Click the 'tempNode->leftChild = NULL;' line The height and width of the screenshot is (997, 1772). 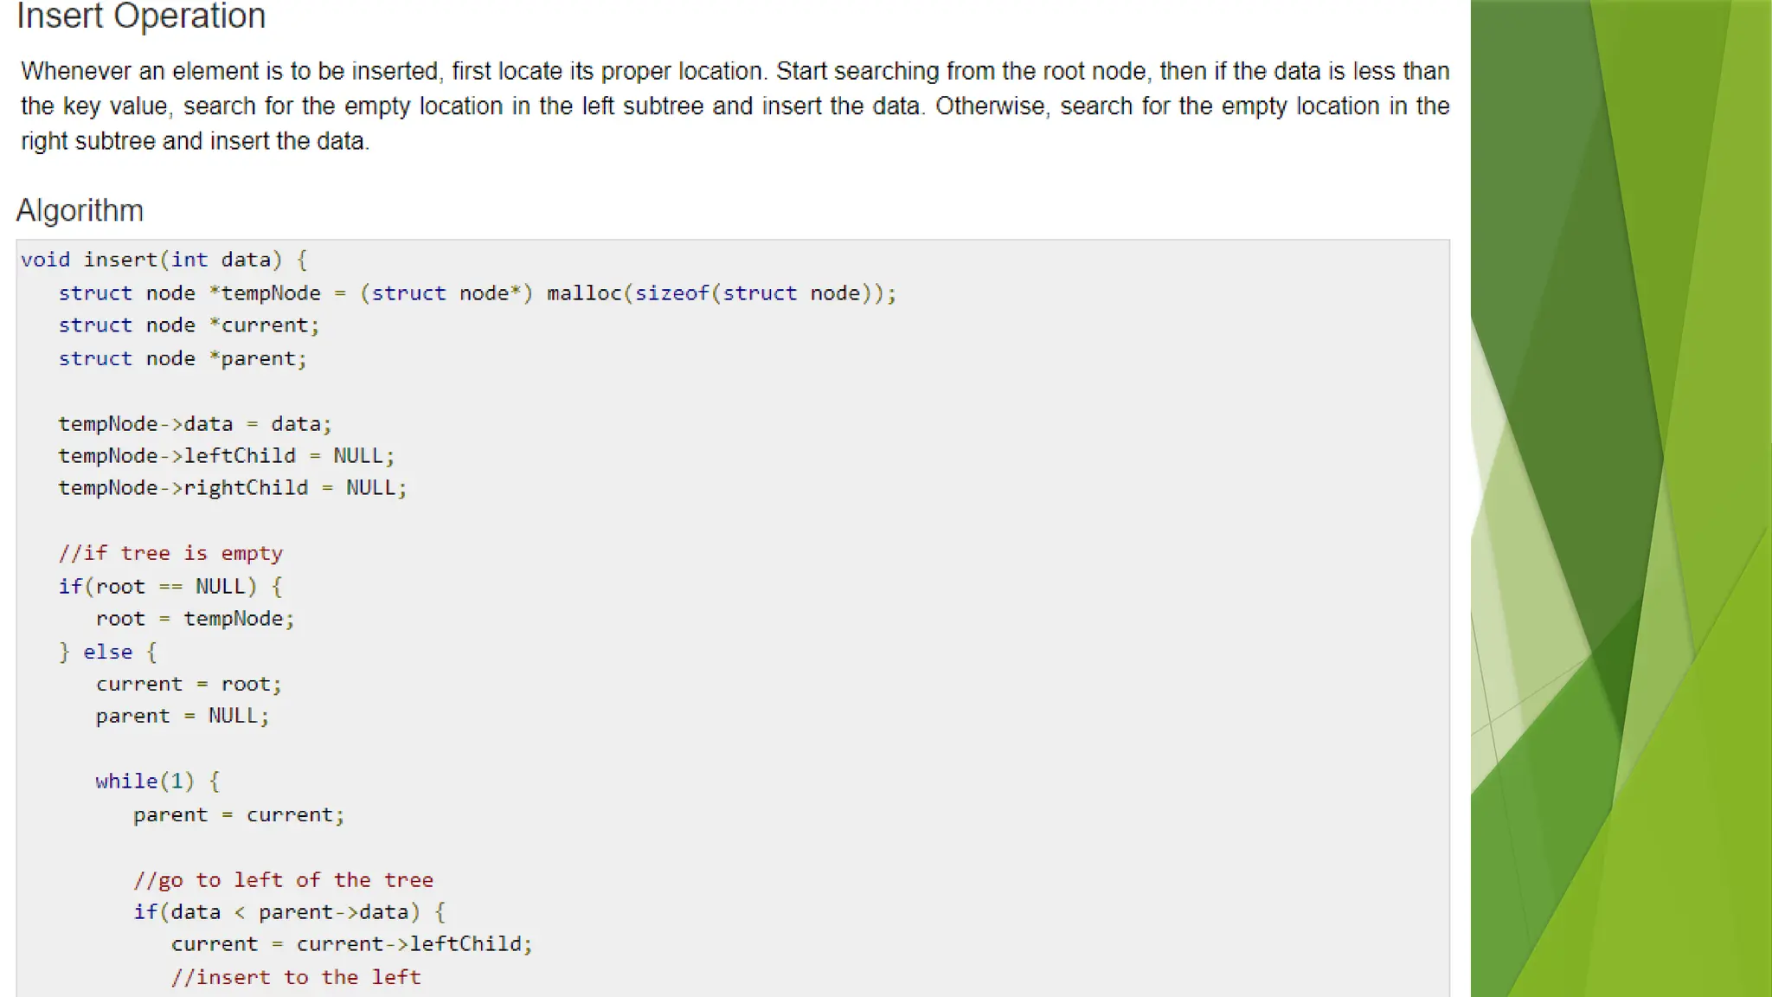tap(226, 456)
